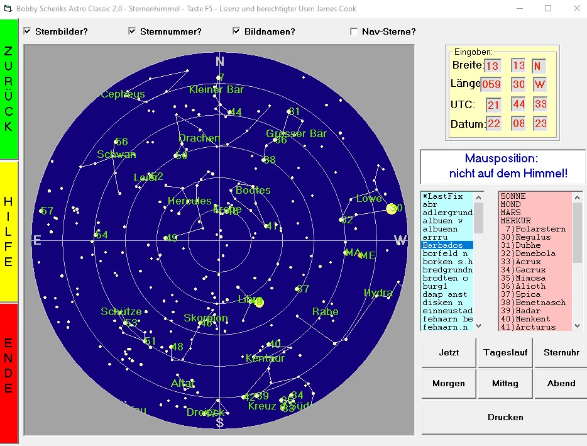Click the ME Mercury marker on the sky map
Image resolution: width=587 pixels, height=446 pixels.
click(367, 255)
